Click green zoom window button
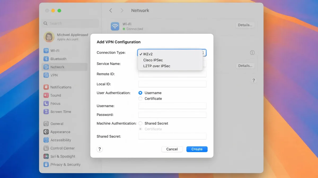This screenshot has width=318, height=178. point(59,11)
